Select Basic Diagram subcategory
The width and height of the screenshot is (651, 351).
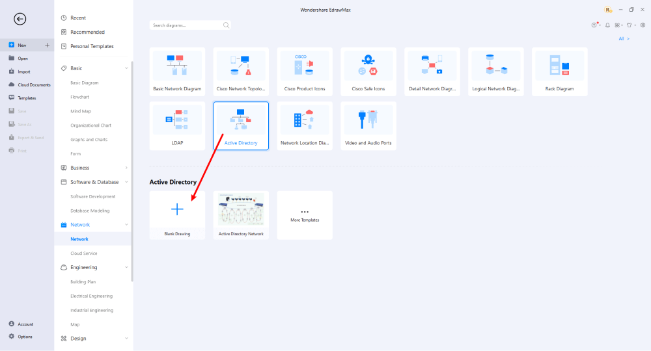pos(84,83)
